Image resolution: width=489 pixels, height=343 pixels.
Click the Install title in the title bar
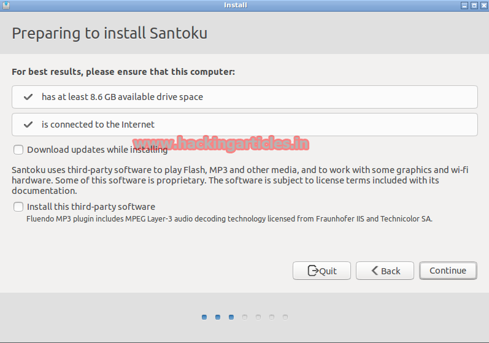click(x=236, y=5)
